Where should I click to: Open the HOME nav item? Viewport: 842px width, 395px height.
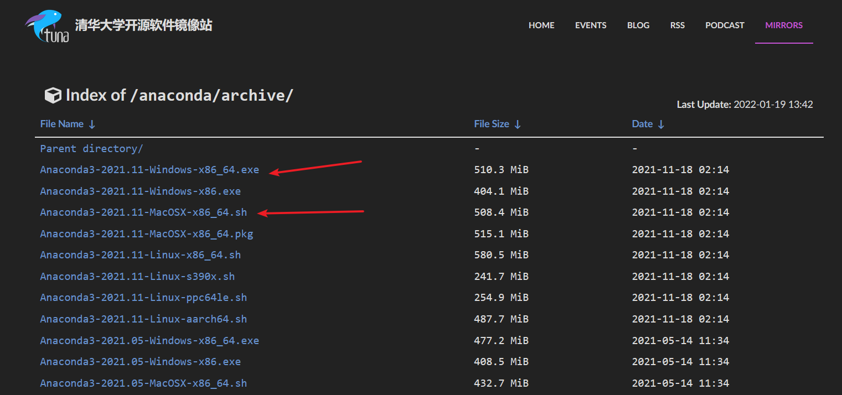click(x=541, y=25)
